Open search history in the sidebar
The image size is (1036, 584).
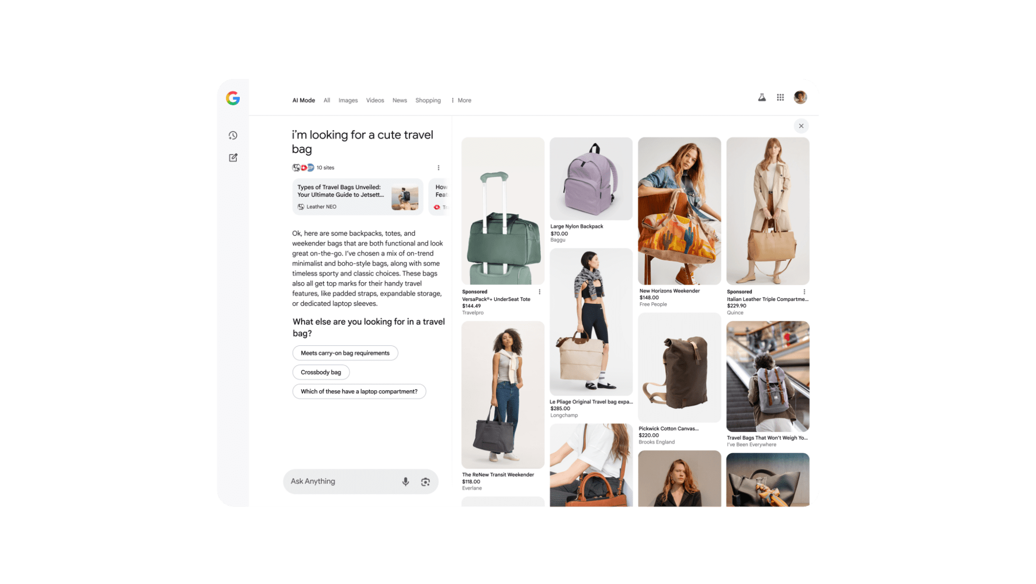coord(233,135)
